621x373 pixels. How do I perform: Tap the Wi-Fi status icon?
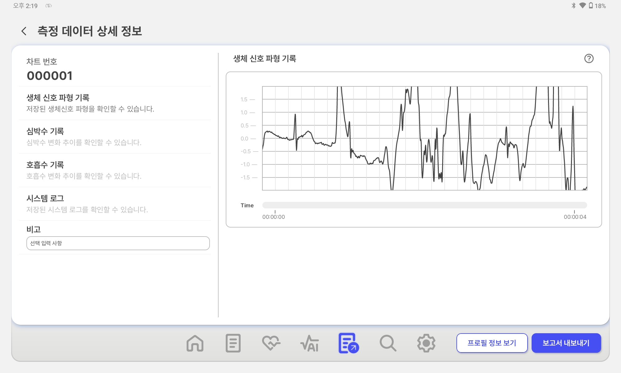tap(582, 6)
